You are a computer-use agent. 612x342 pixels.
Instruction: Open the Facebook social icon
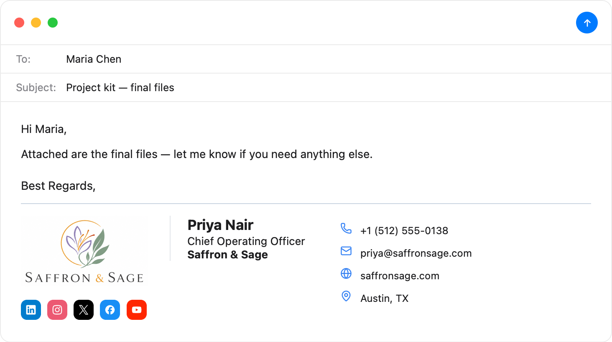pos(110,310)
